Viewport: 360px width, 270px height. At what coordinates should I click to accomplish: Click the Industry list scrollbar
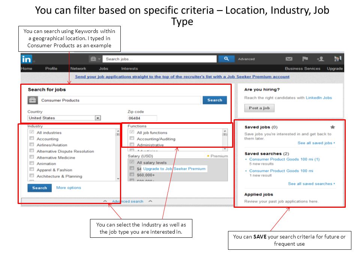point(118,155)
